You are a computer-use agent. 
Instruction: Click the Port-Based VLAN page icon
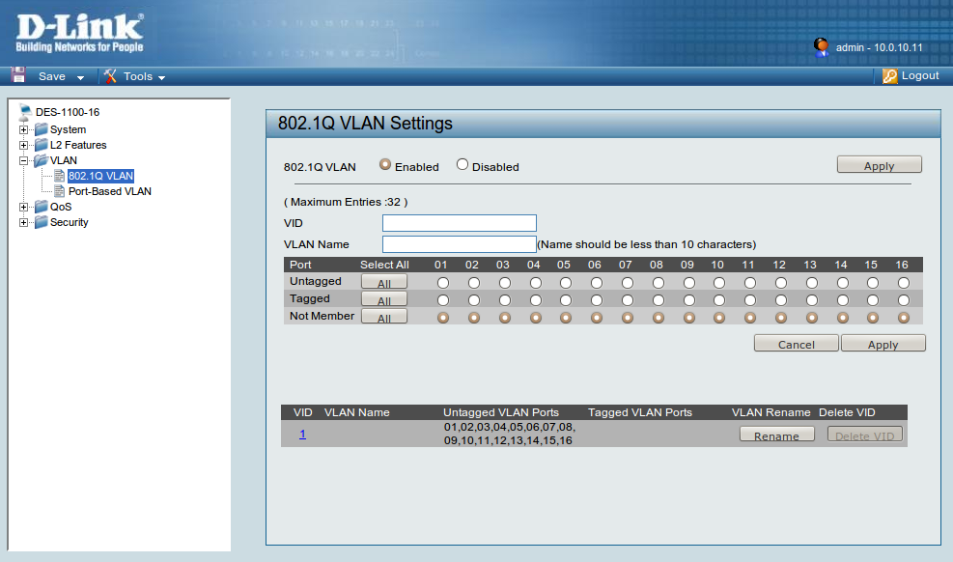pos(59,191)
